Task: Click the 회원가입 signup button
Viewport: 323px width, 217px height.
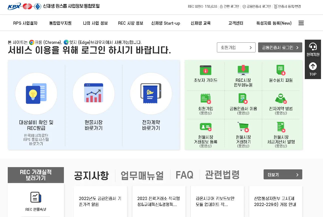Action: [236, 47]
